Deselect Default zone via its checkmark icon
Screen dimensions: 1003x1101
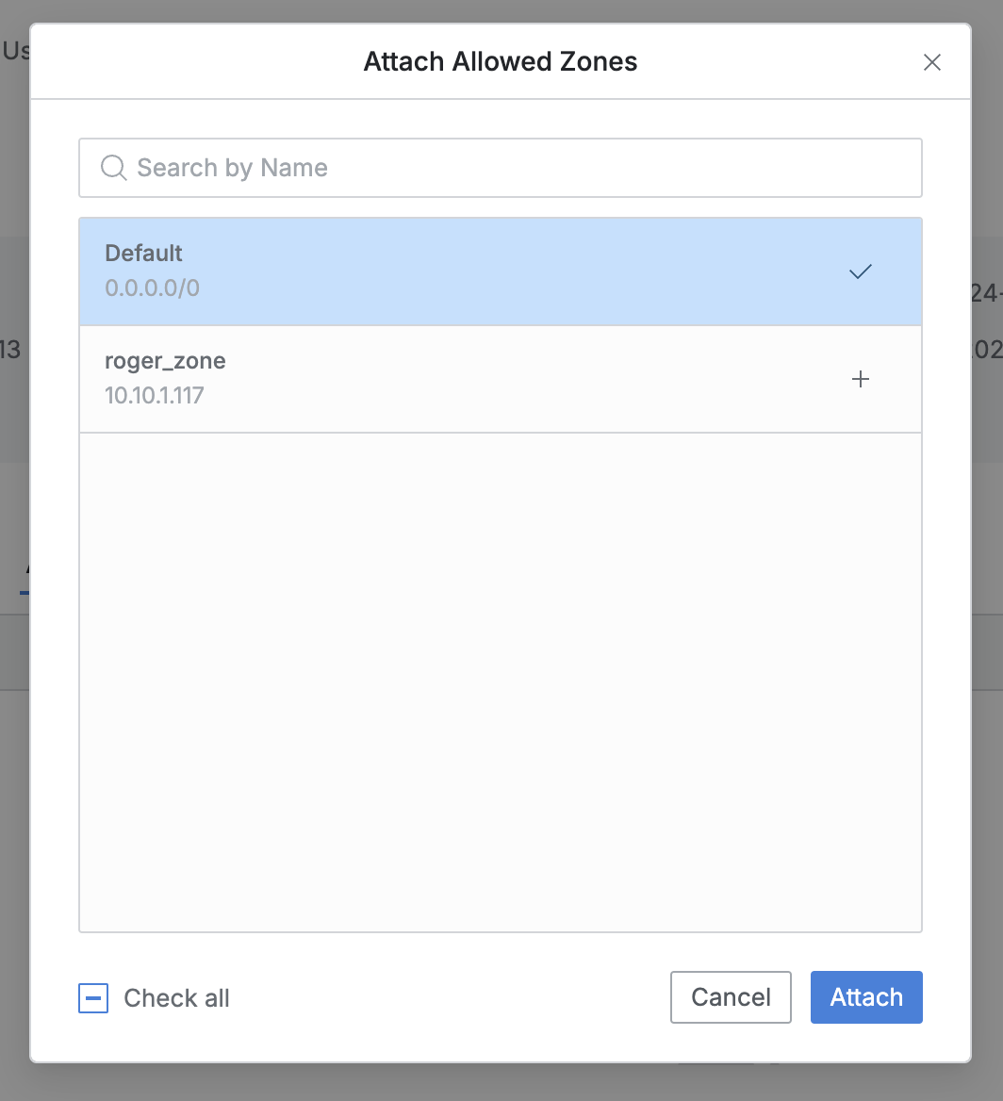click(860, 272)
